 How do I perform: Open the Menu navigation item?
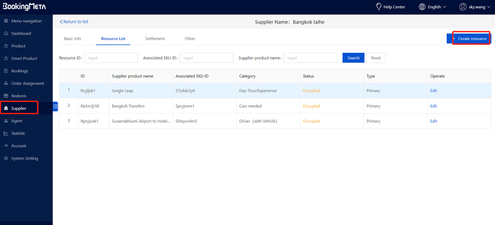[6, 20]
